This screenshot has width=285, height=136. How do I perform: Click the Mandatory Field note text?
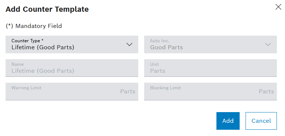[34, 26]
